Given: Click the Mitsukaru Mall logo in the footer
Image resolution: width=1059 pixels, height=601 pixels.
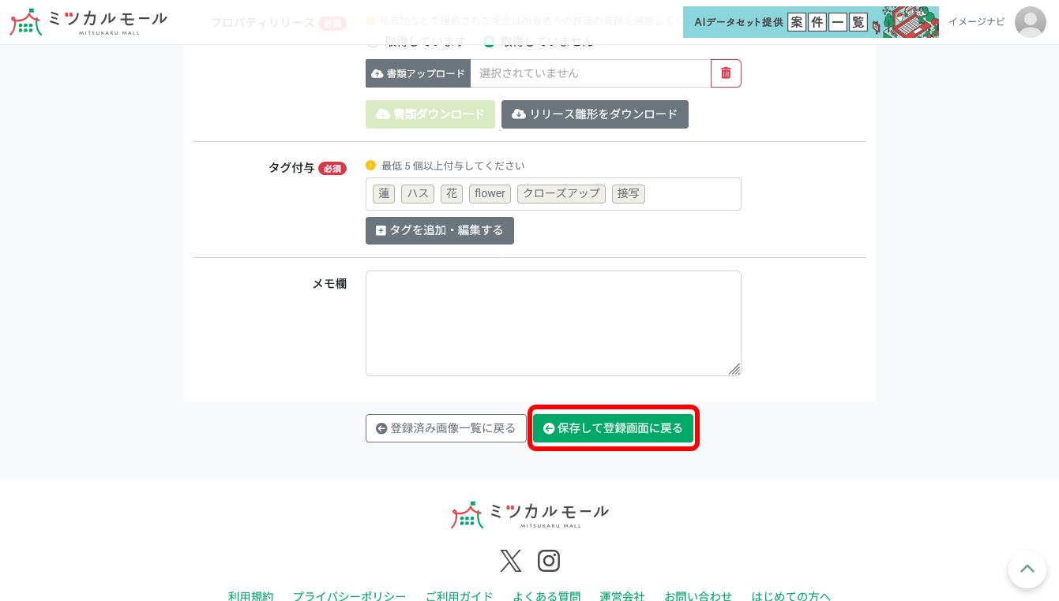Looking at the screenshot, I should click(x=528, y=513).
